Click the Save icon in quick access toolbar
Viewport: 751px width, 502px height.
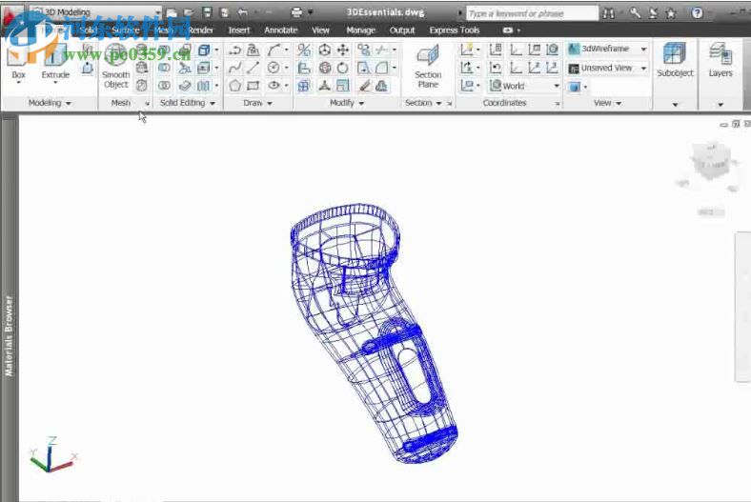[x=207, y=13]
